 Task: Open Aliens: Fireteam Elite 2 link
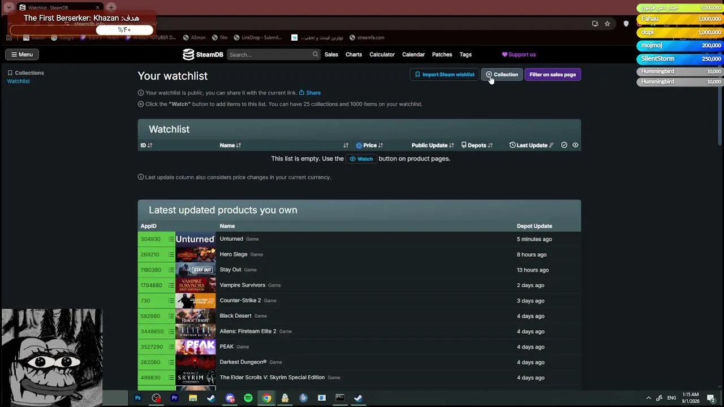coord(248,331)
